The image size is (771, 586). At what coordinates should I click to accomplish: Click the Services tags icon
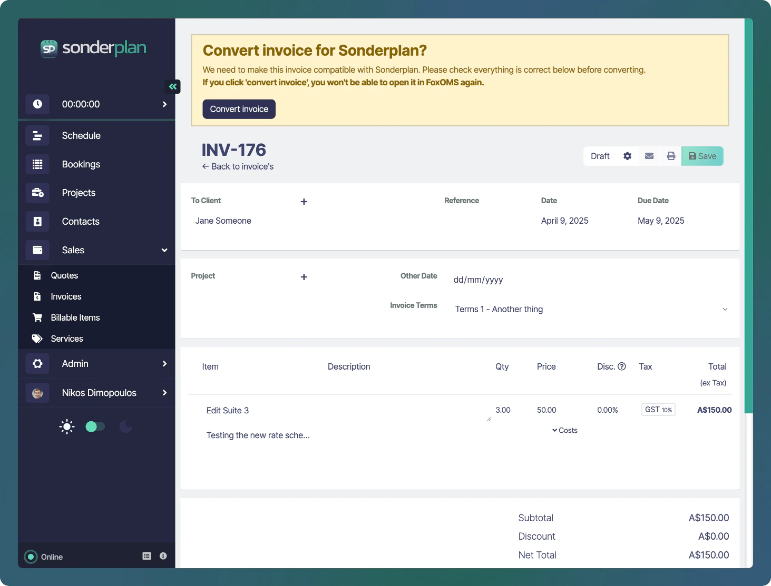tap(37, 339)
